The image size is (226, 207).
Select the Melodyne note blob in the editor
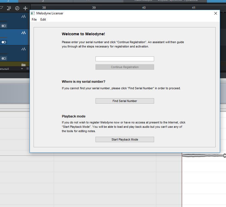pyautogui.click(x=203, y=155)
